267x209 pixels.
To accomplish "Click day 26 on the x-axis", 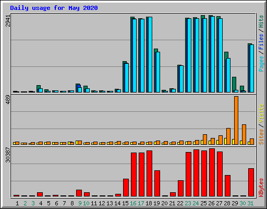I will click(x=211, y=203).
